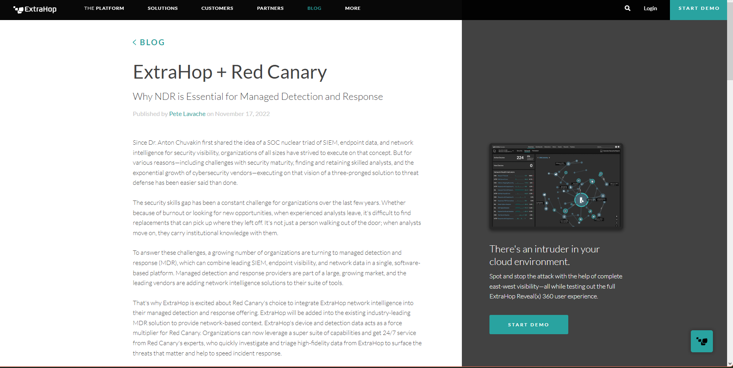Viewport: 733px width, 368px height.
Task: Open author Pete Lavache's page
Action: coord(187,114)
